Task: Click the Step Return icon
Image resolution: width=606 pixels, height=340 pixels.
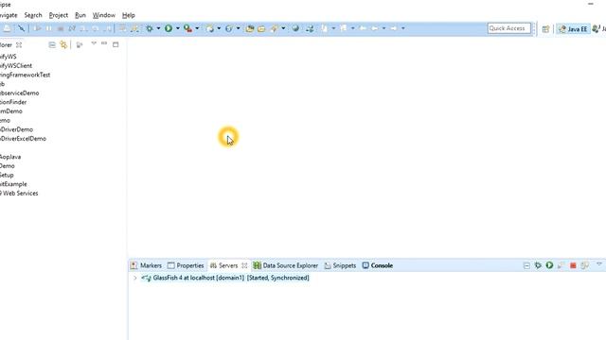Action: pos(107,28)
